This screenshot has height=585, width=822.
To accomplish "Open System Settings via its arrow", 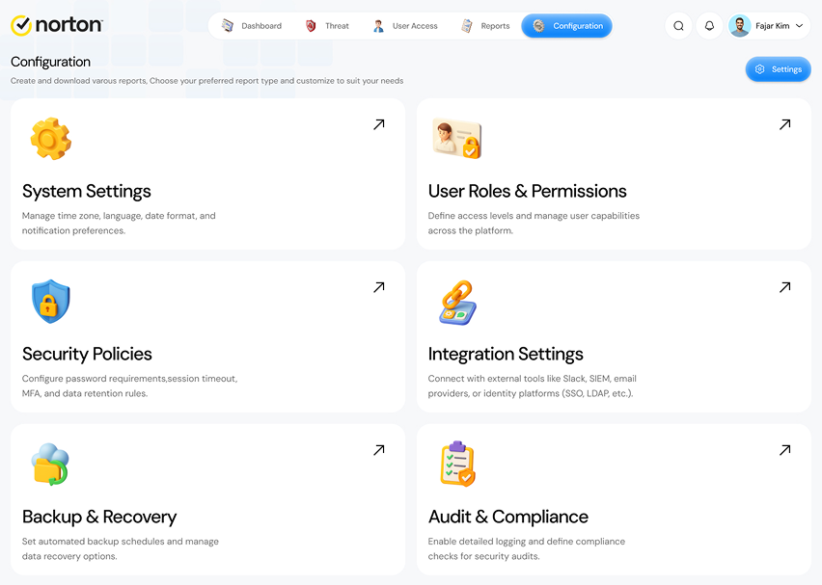I will [x=379, y=124].
